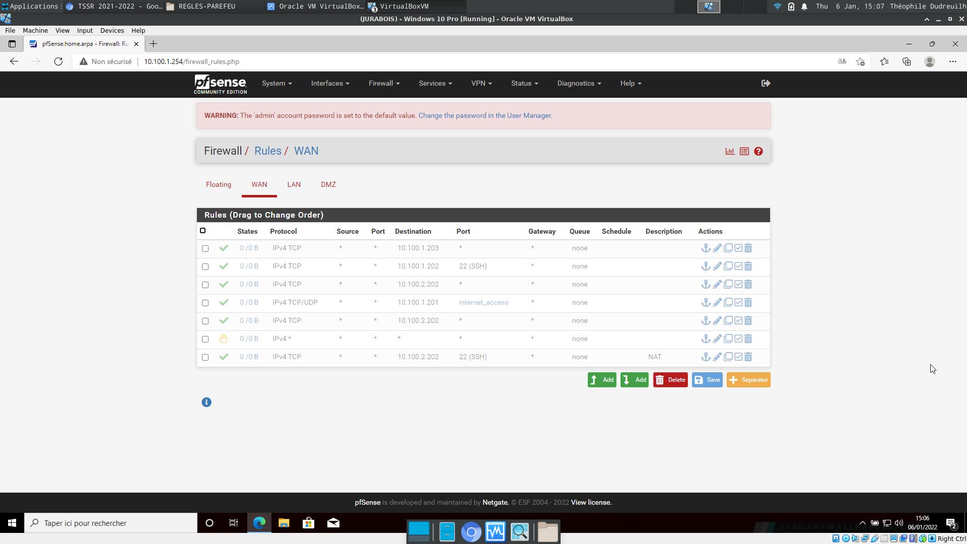
Task: Toggle the select-all checkbox in the table header
Action: (202, 231)
